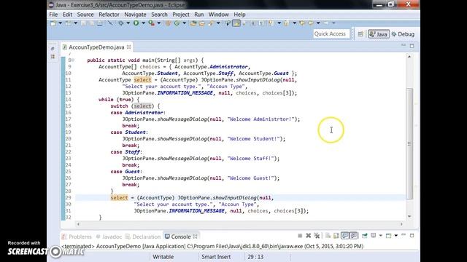Expand the Display Selected Console dropdown
The width and height of the screenshot is (467, 262).
click(x=380, y=236)
